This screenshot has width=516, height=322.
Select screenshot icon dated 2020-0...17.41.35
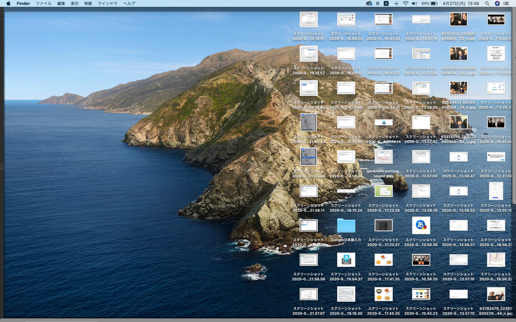[x=384, y=260]
